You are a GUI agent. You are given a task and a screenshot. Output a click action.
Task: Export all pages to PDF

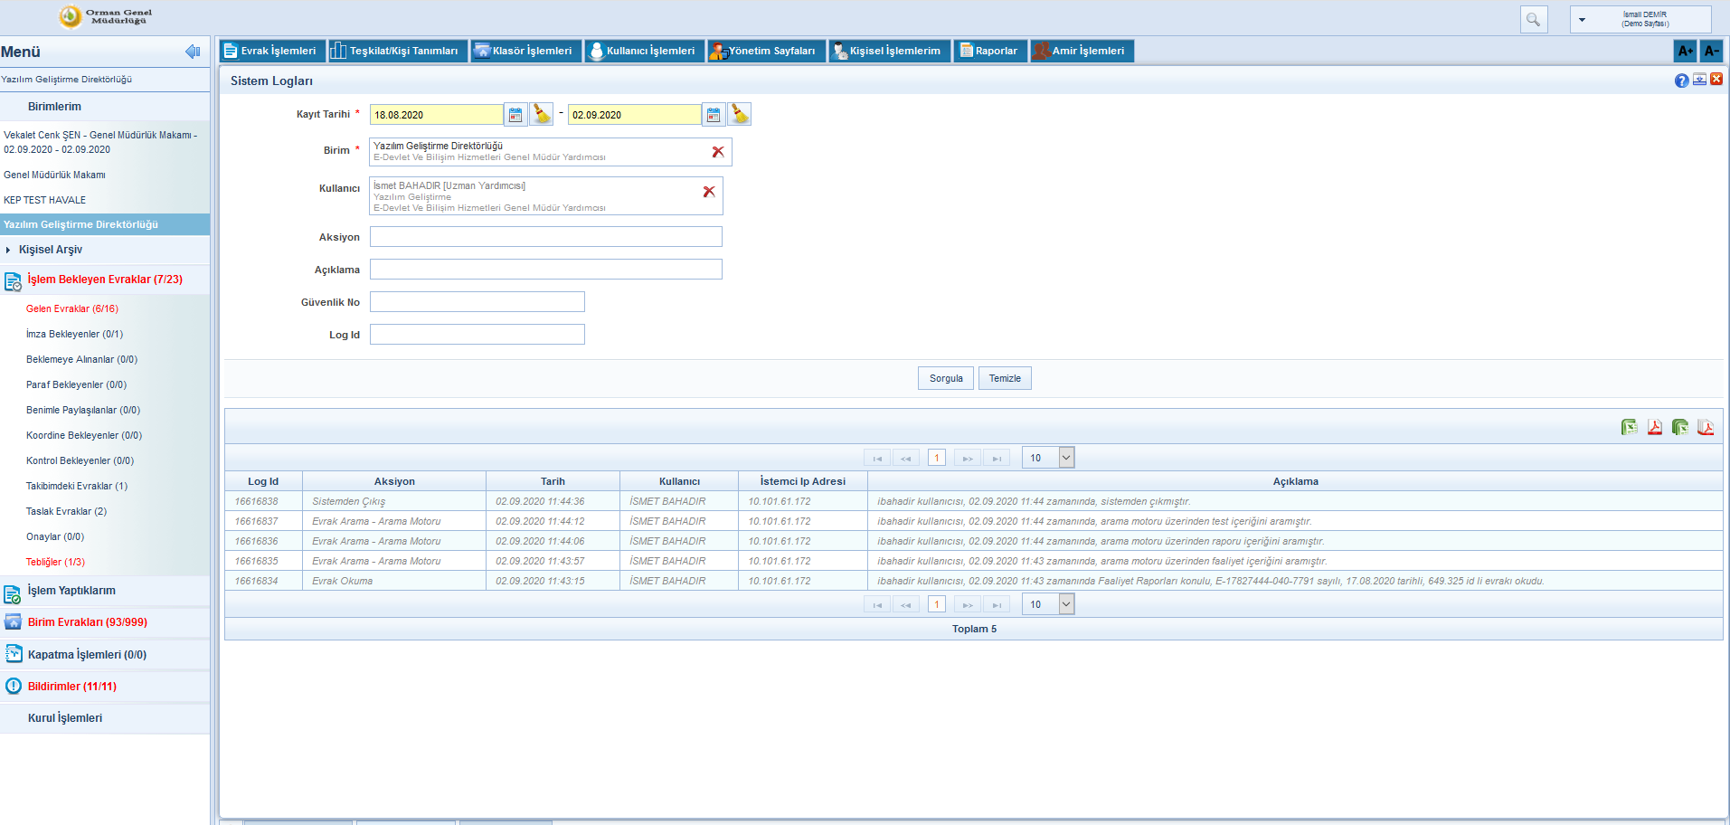[x=1706, y=428]
